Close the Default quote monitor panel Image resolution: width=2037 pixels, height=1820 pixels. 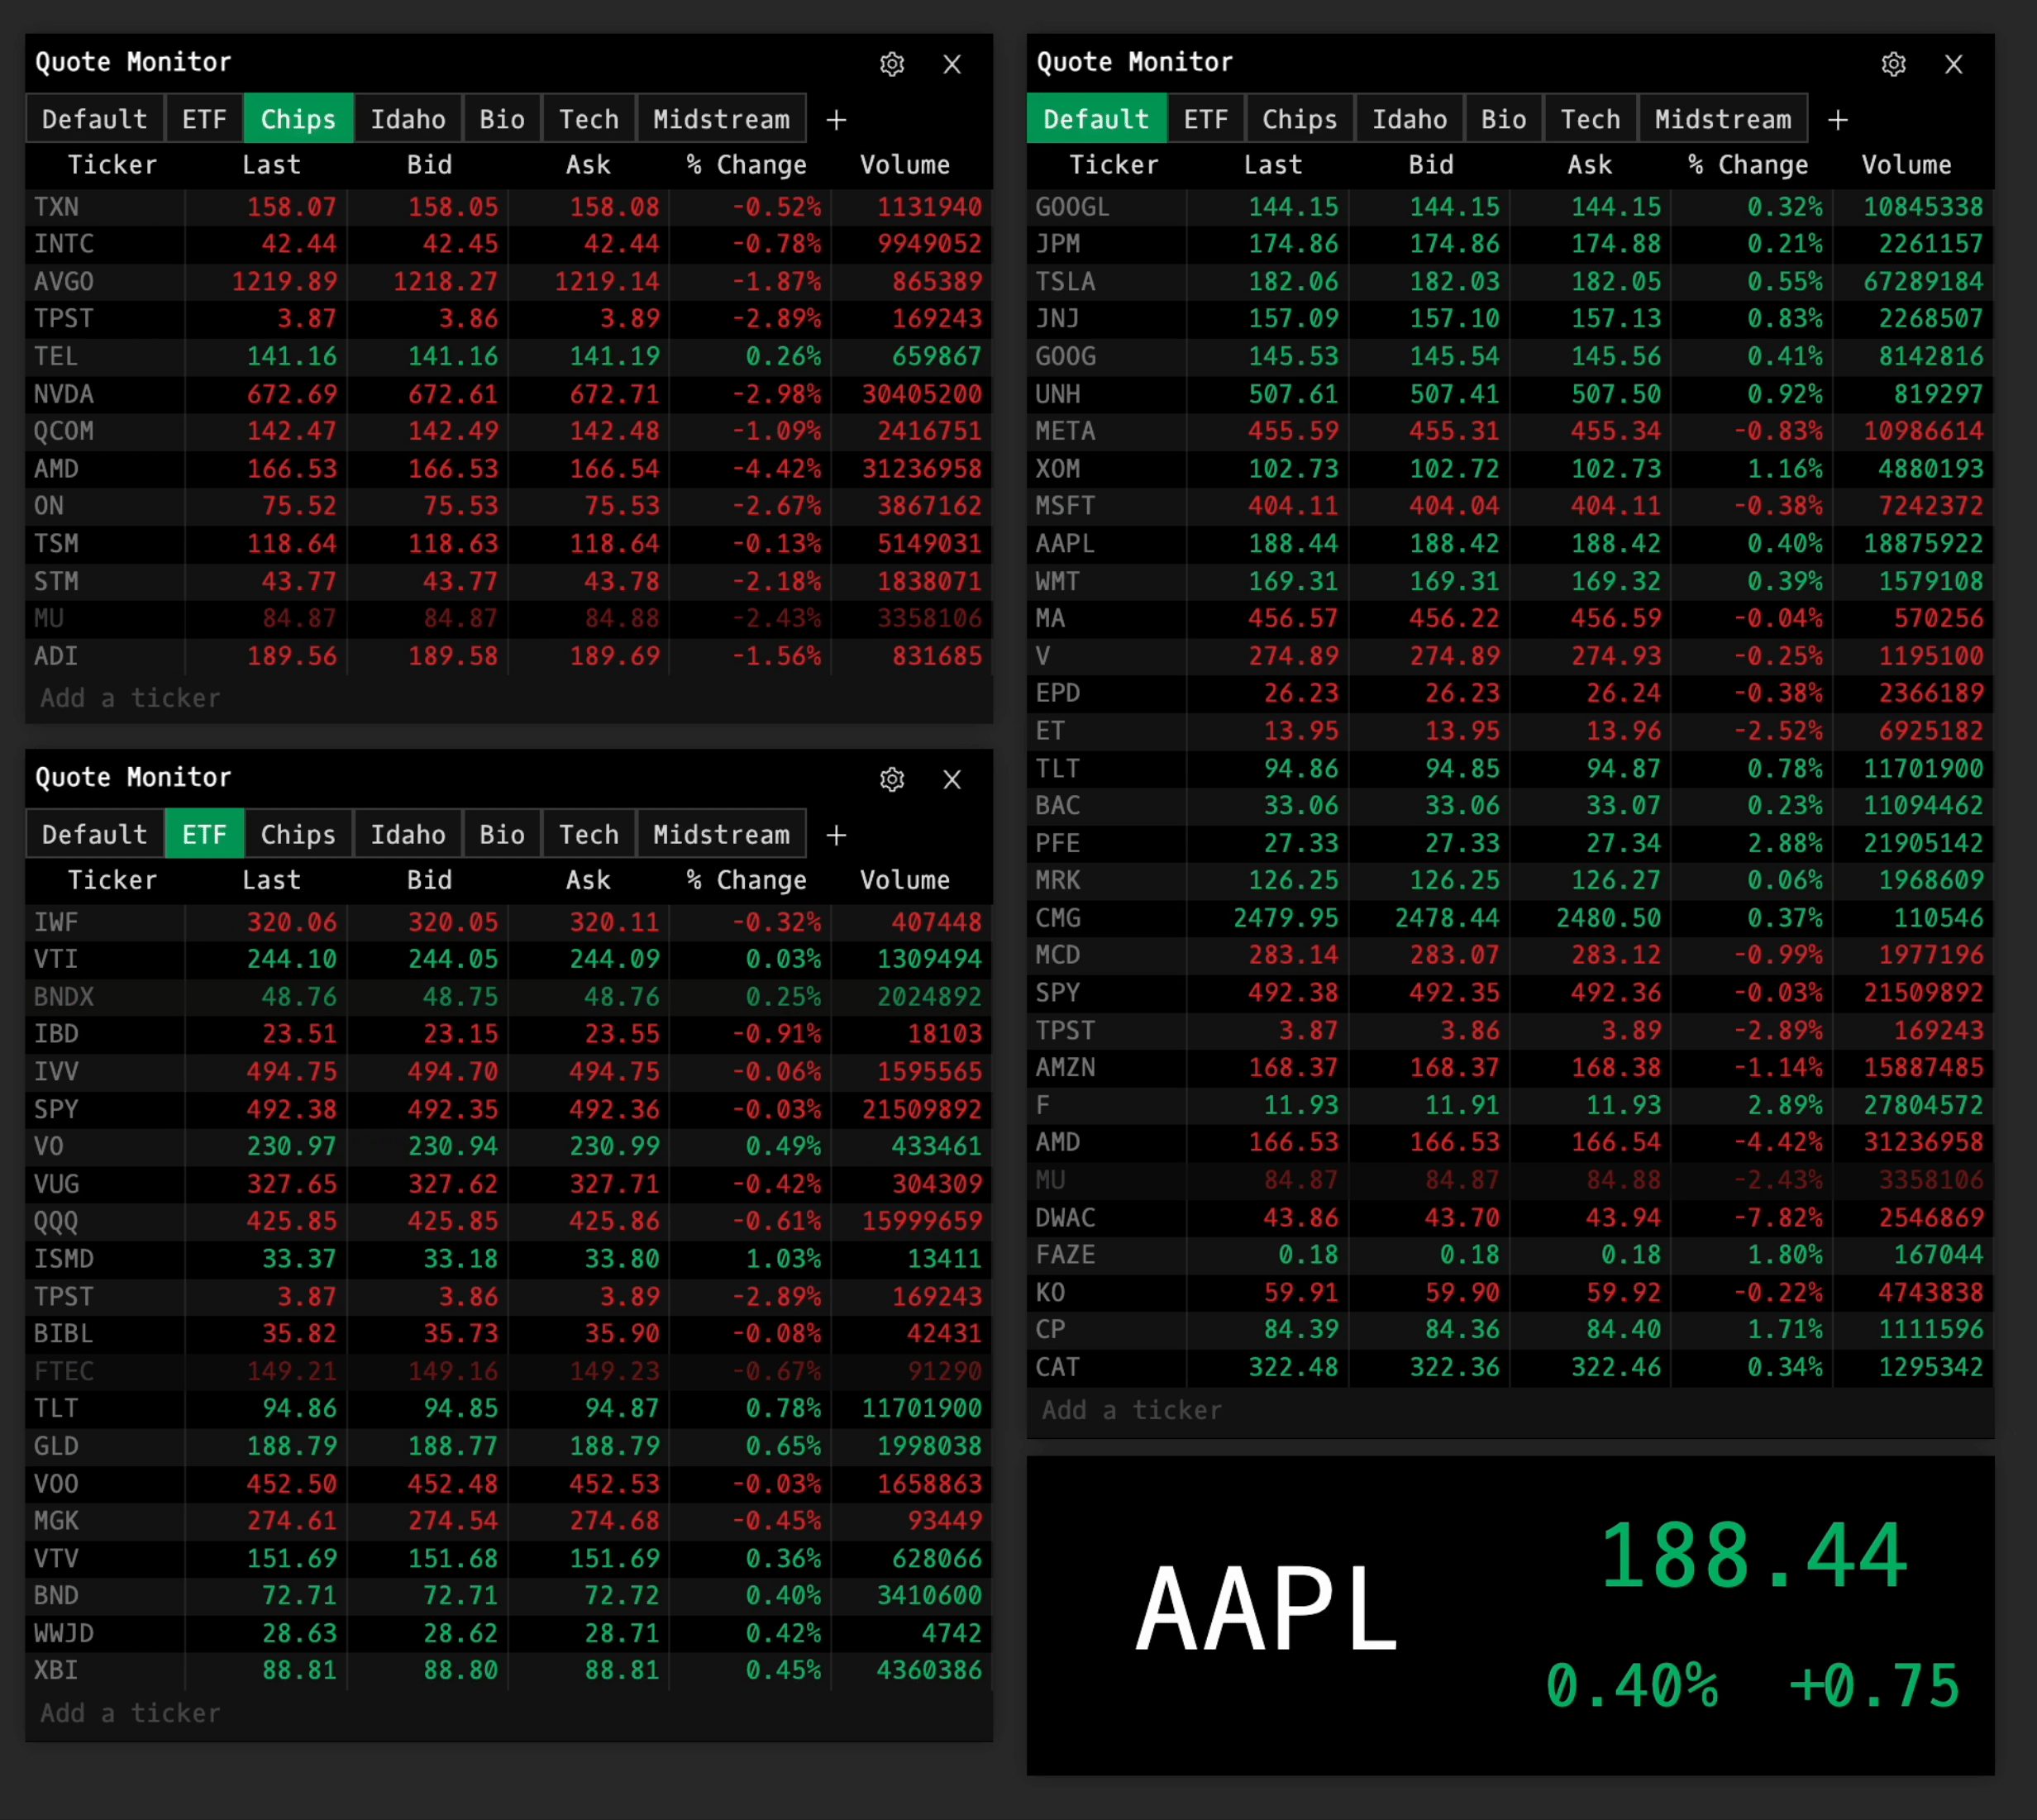pos(1953,65)
